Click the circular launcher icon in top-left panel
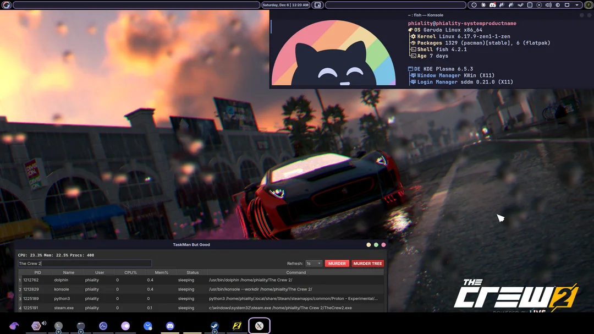 (x=7, y=5)
